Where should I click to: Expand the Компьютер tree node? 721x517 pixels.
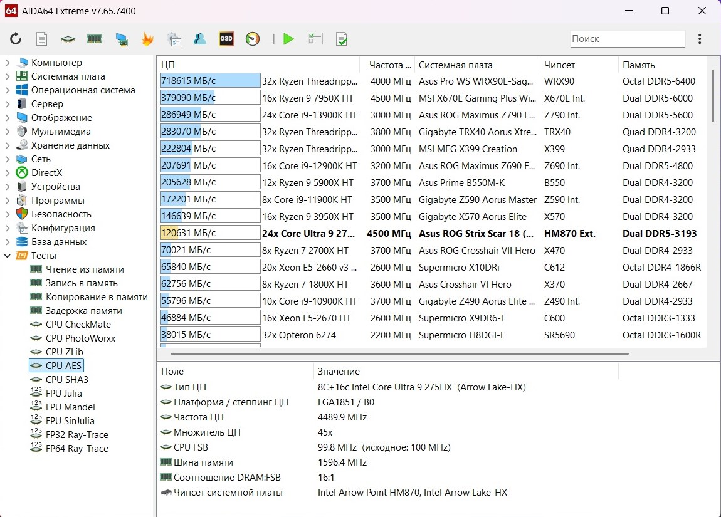click(8, 63)
